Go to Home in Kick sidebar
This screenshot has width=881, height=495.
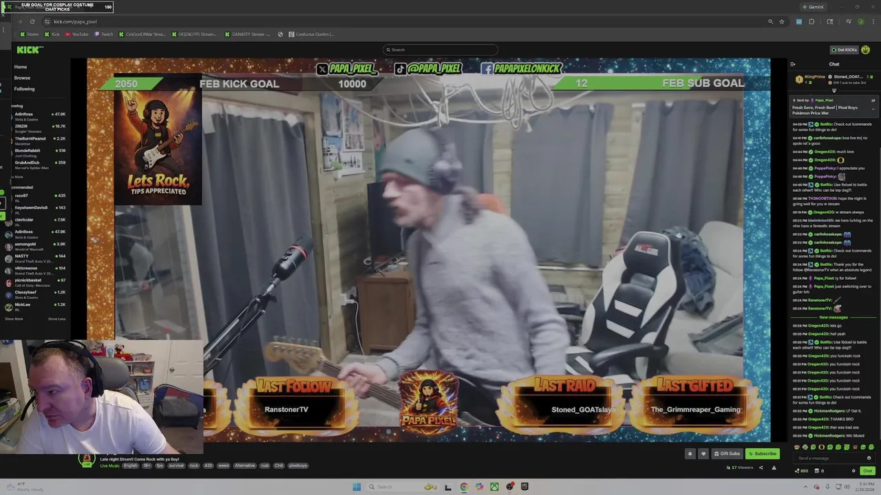click(21, 67)
